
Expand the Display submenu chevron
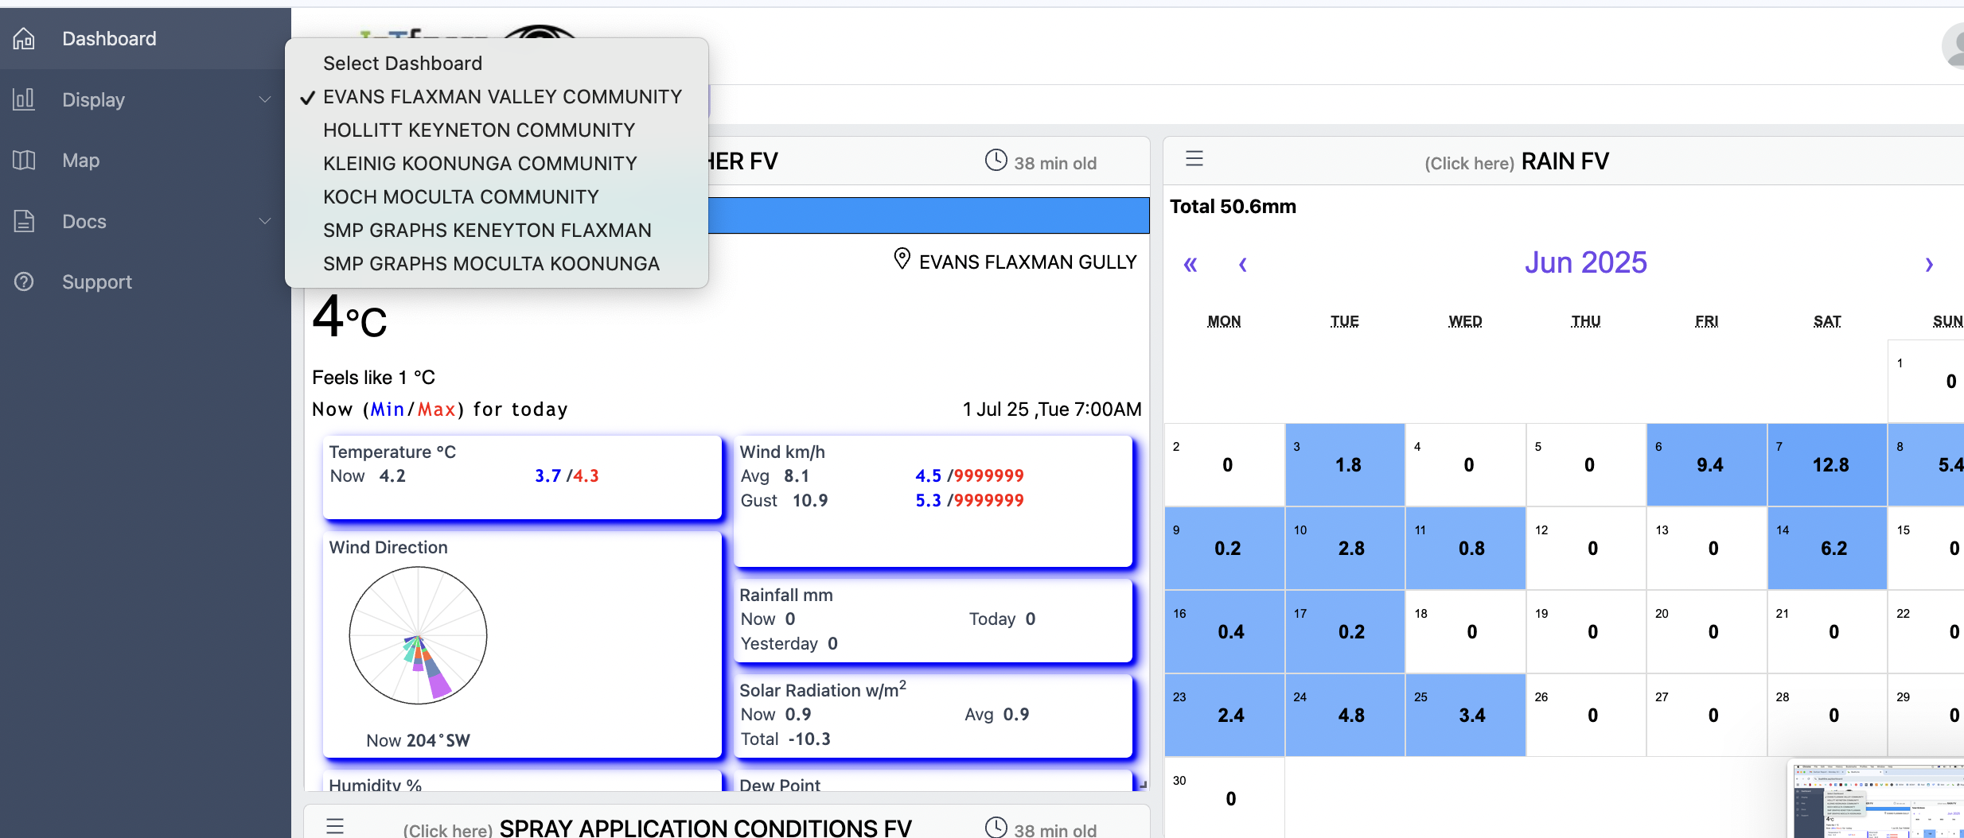click(x=265, y=99)
